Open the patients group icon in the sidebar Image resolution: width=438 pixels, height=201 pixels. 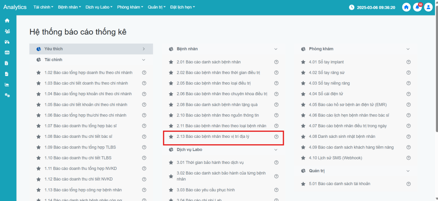tap(7, 31)
